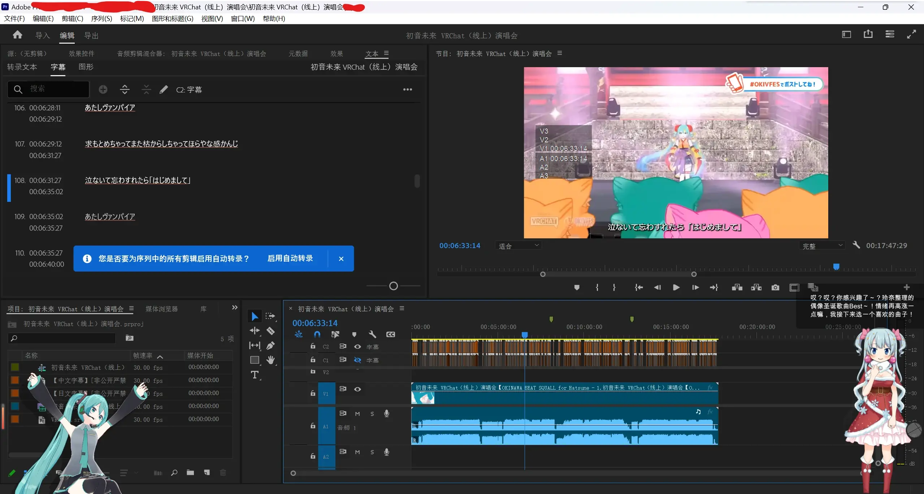Click 启用自动转录 button
The width and height of the screenshot is (924, 494).
click(290, 258)
